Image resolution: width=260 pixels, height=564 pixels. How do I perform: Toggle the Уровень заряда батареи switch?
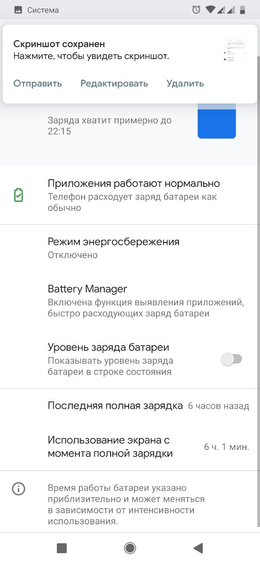pyautogui.click(x=232, y=359)
